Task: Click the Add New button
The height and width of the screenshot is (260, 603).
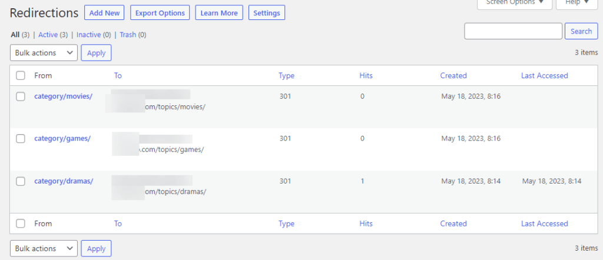Action: (x=104, y=13)
